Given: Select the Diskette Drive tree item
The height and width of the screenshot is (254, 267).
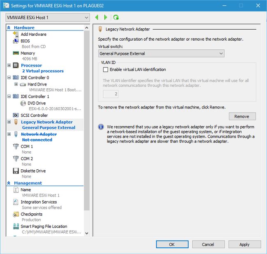Looking at the screenshot, I should point(33,171).
